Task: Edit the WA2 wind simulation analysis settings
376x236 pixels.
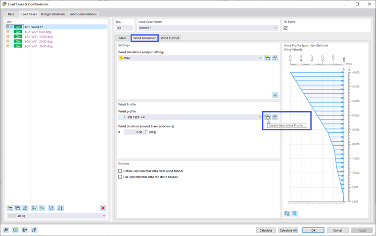Action: (x=275, y=58)
